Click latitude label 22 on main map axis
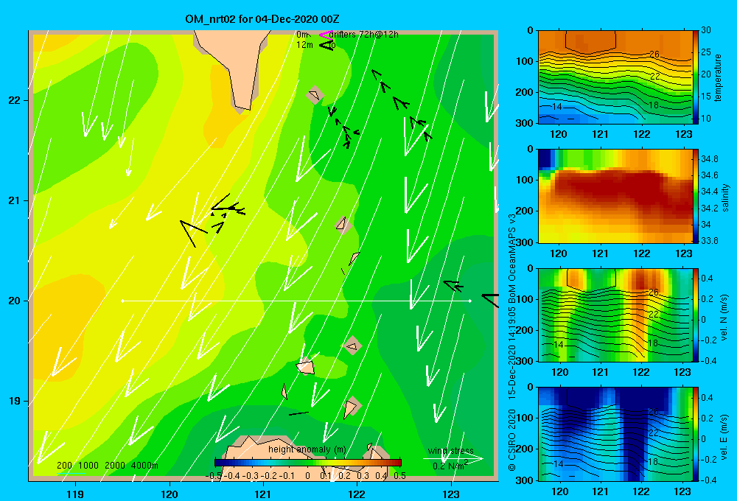The width and height of the screenshot is (737, 501). pos(14,101)
